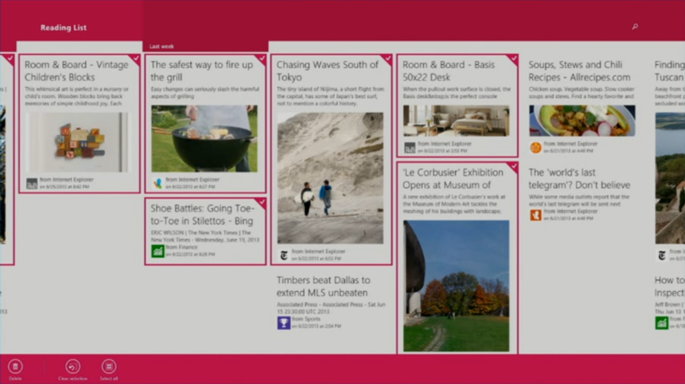Click the search magnifier icon

coord(635,27)
